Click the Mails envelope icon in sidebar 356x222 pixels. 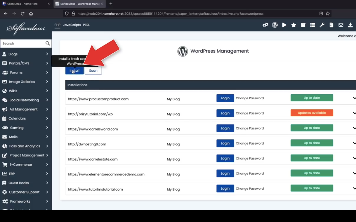(4, 137)
